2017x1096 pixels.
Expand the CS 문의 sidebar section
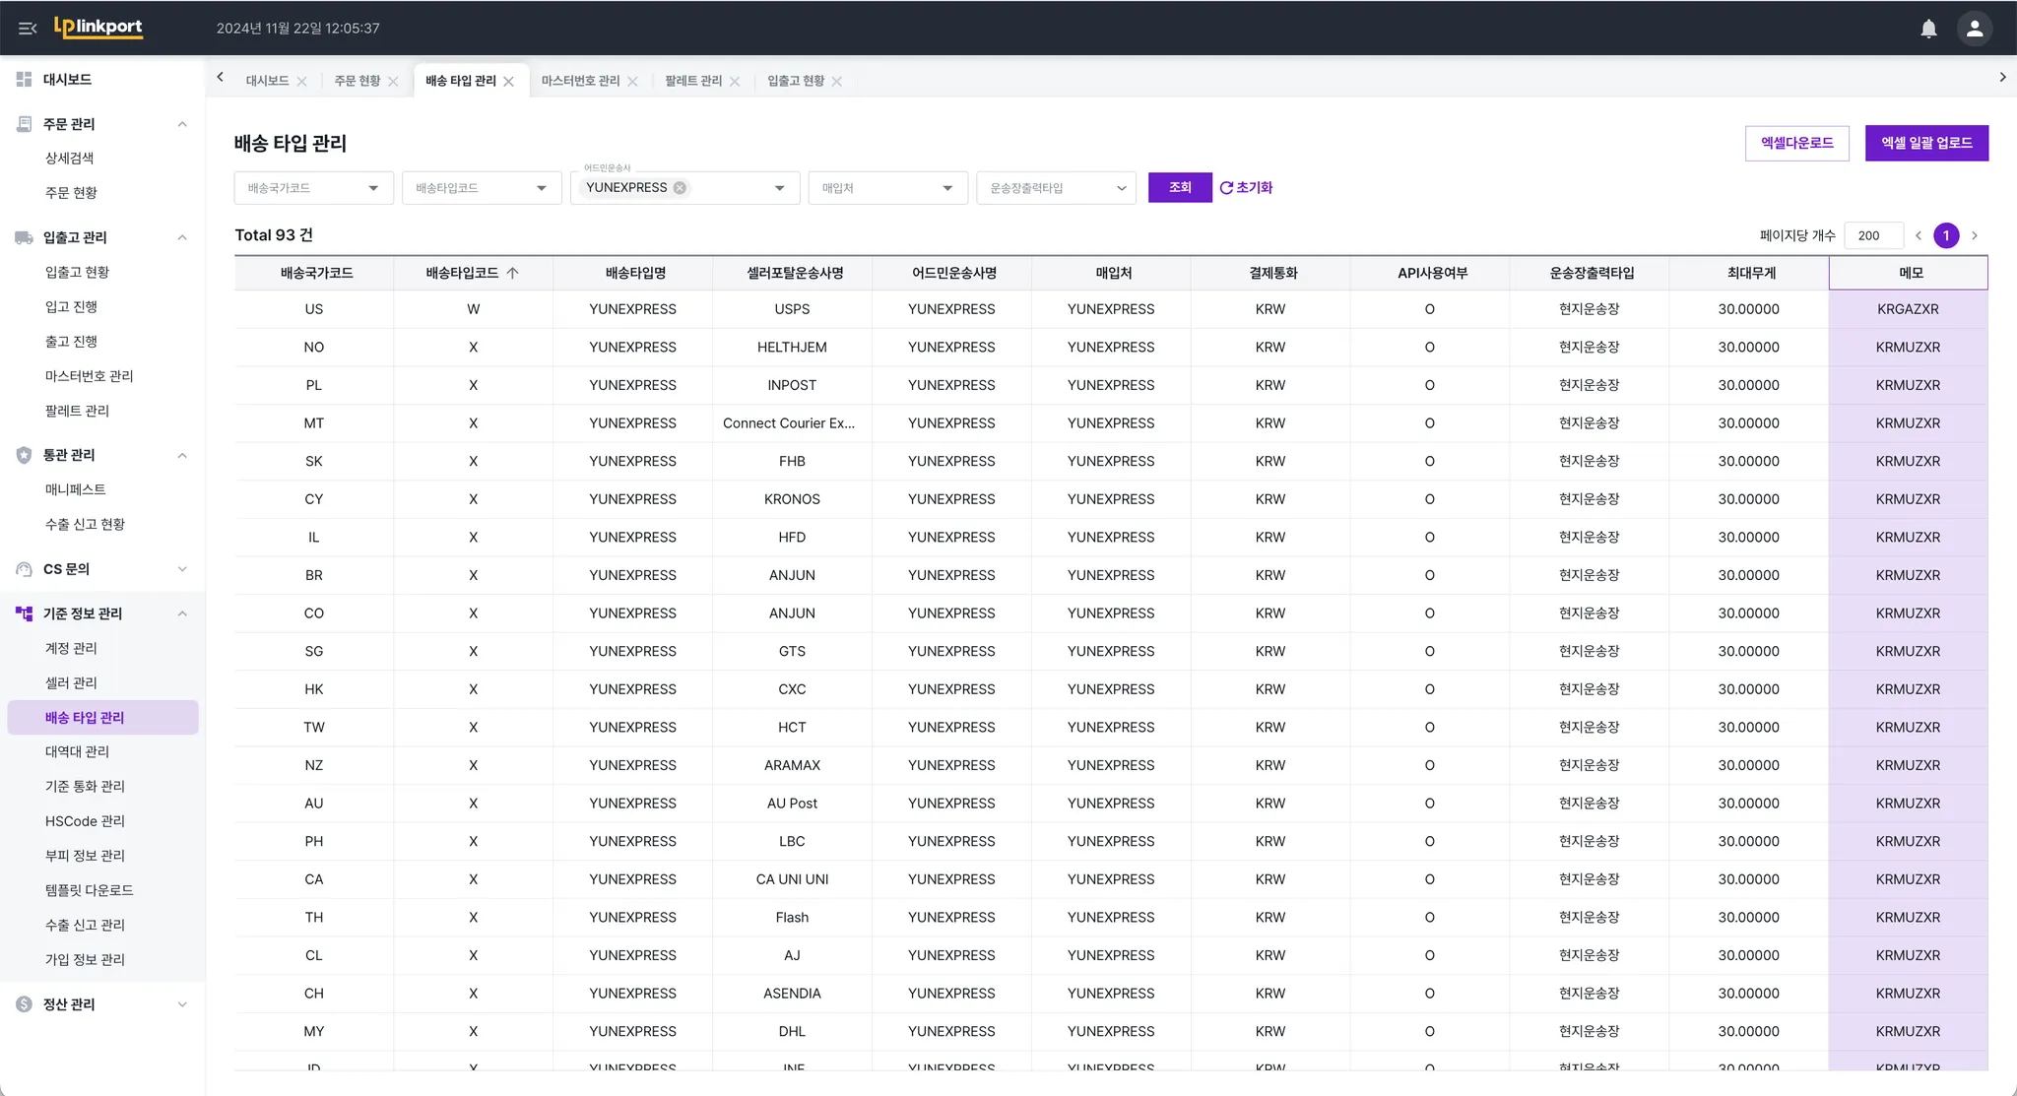(x=182, y=569)
